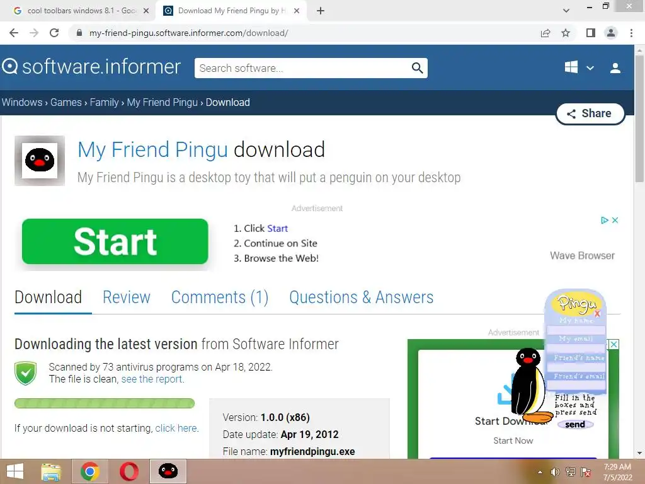
Task: Open My Friend Pingu breadcrumb
Action: point(162,102)
